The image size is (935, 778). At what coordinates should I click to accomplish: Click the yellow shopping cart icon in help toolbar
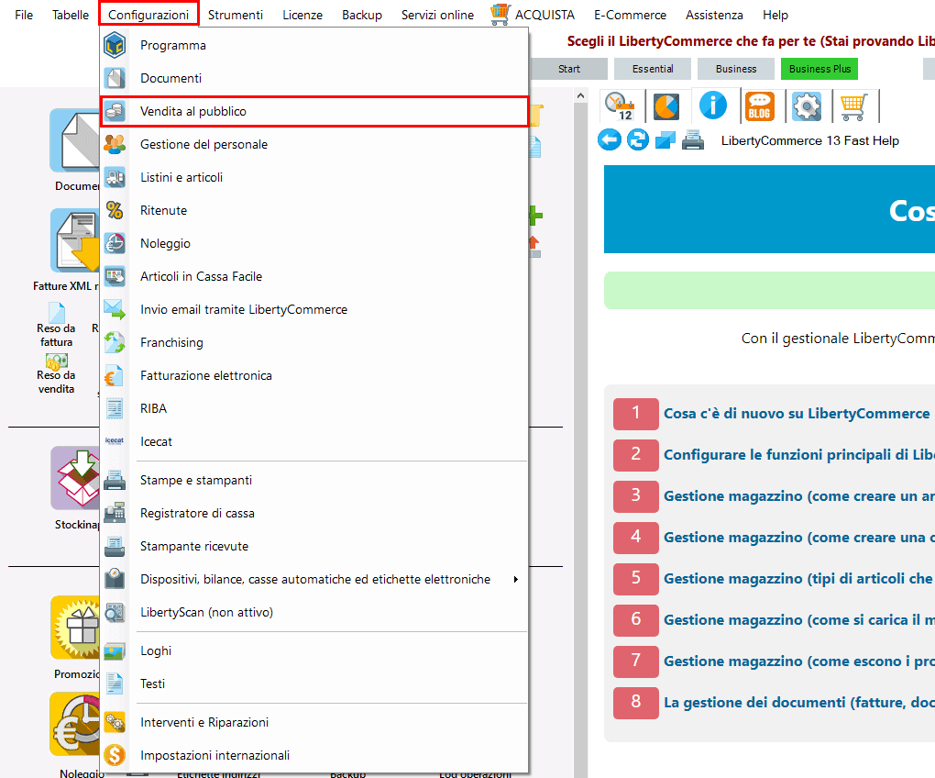click(853, 106)
